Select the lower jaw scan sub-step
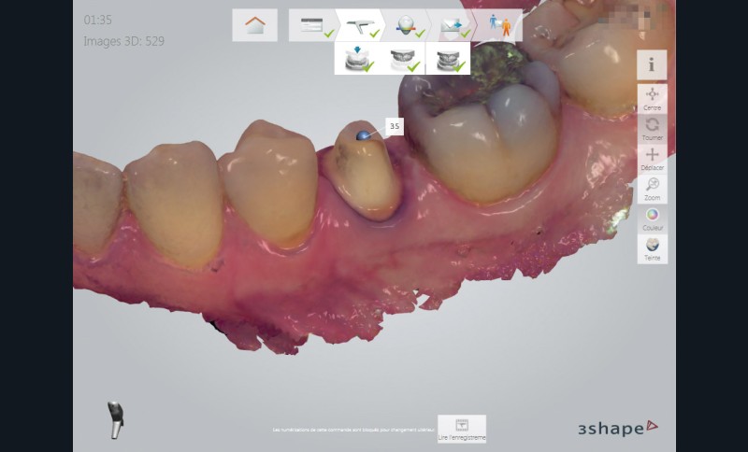This screenshot has height=452, width=748. pyautogui.click(x=357, y=59)
